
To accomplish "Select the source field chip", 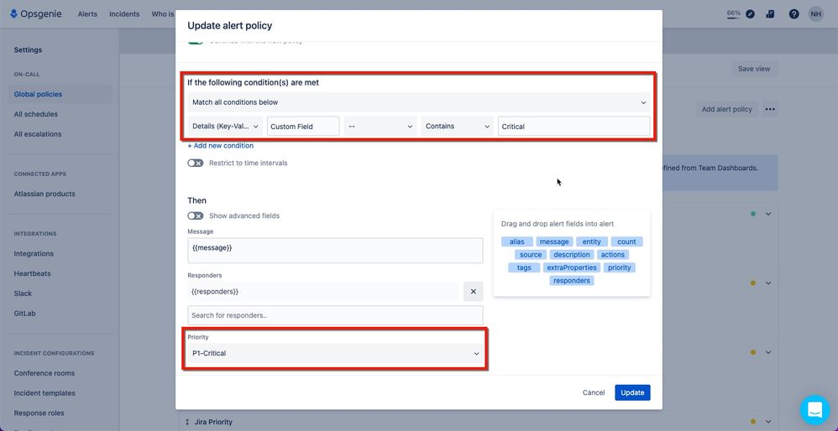I will point(531,254).
